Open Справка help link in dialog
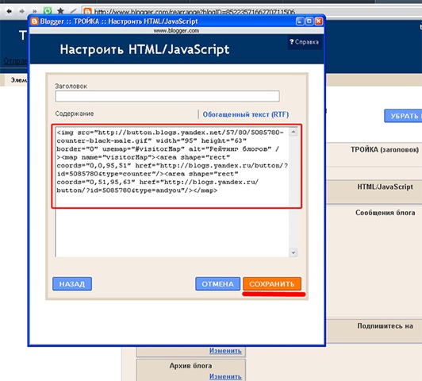422x381 pixels. pos(304,42)
